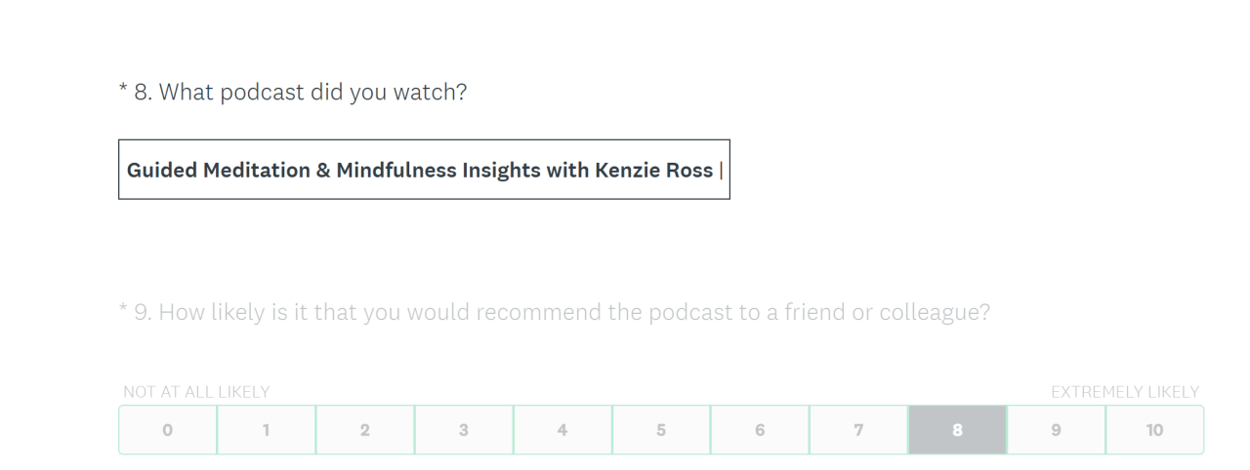Image resolution: width=1250 pixels, height=470 pixels.
Task: Click the 'What podcast did you watch?' question
Action: pyautogui.click(x=312, y=93)
